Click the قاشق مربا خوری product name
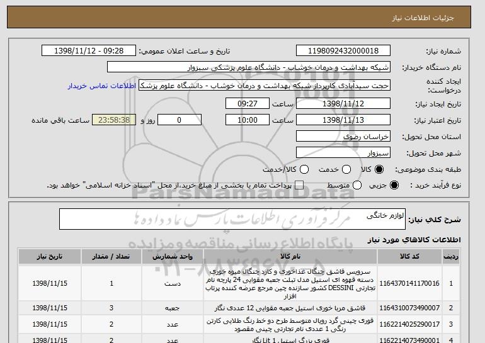Image resolution: width=485 pixels, height=343 pixels. click(x=290, y=308)
